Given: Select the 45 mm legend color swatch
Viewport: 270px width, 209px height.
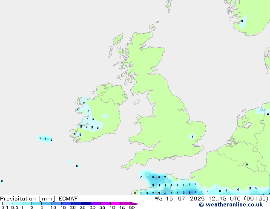Looking at the screenshot, I should 125,203.
